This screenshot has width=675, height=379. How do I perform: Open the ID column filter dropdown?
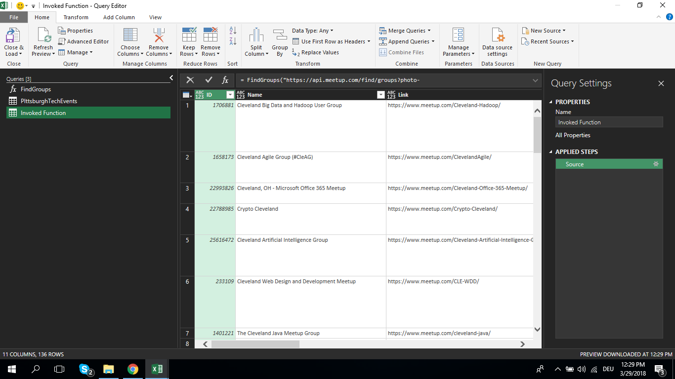pos(230,95)
